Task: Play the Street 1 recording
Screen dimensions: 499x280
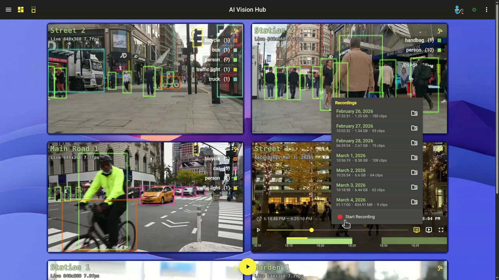Action: coord(258,230)
